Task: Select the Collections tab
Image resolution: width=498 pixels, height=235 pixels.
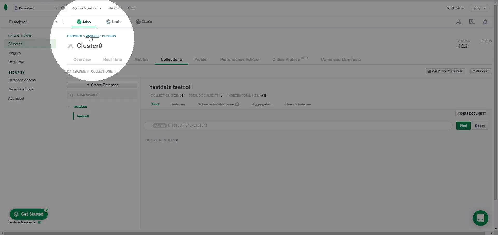Action: (x=171, y=59)
